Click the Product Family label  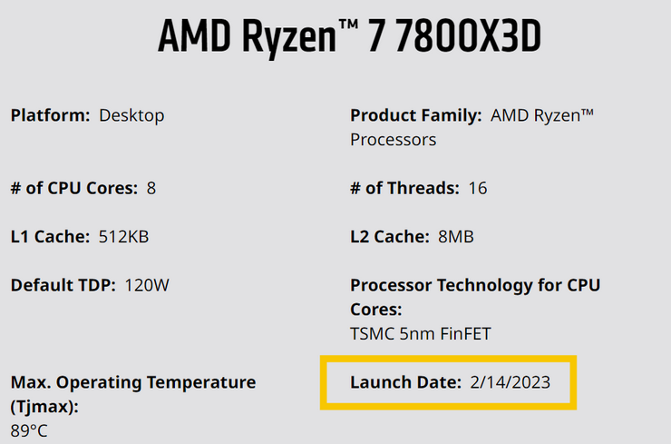click(x=416, y=115)
